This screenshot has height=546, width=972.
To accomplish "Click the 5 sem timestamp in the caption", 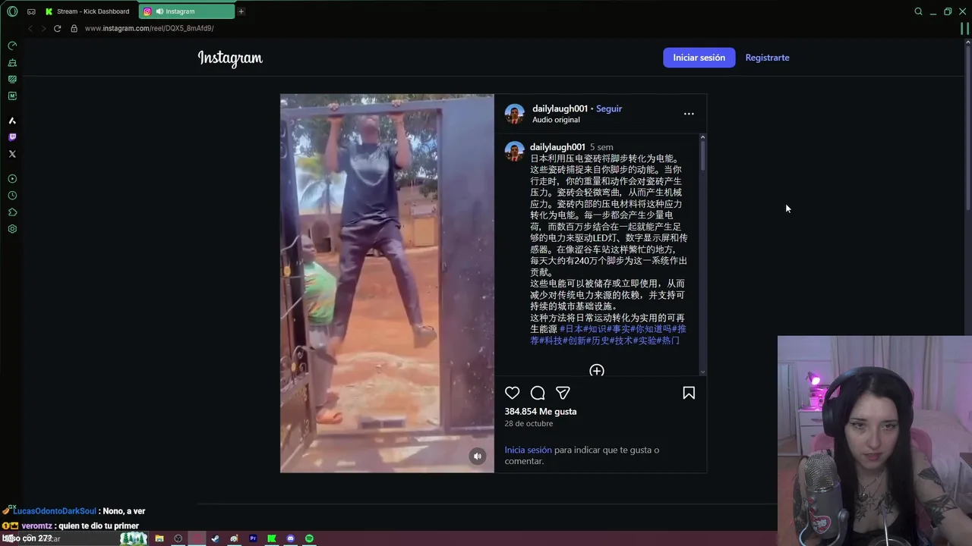I will pyautogui.click(x=601, y=147).
